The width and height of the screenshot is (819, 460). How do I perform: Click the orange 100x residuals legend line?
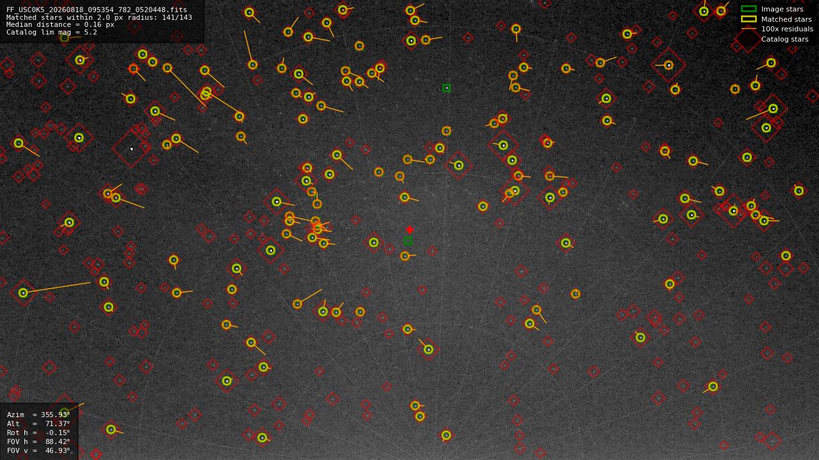coord(749,29)
